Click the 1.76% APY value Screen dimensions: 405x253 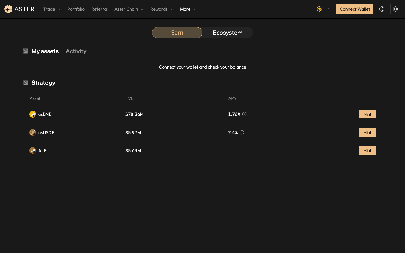[x=234, y=114]
